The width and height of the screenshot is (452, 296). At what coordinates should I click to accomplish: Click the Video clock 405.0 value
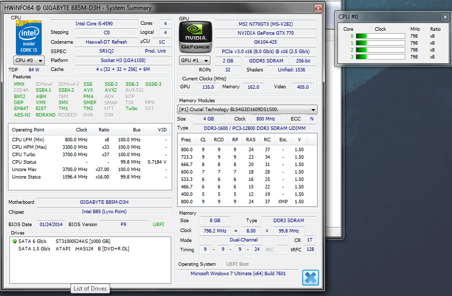[303, 87]
